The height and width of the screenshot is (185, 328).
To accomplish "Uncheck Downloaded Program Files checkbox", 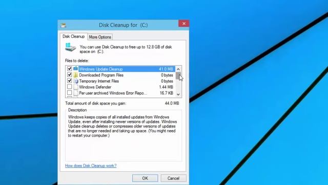I will (x=70, y=75).
